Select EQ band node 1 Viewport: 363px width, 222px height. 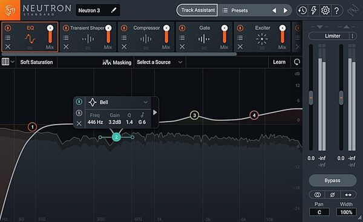(x=33, y=127)
